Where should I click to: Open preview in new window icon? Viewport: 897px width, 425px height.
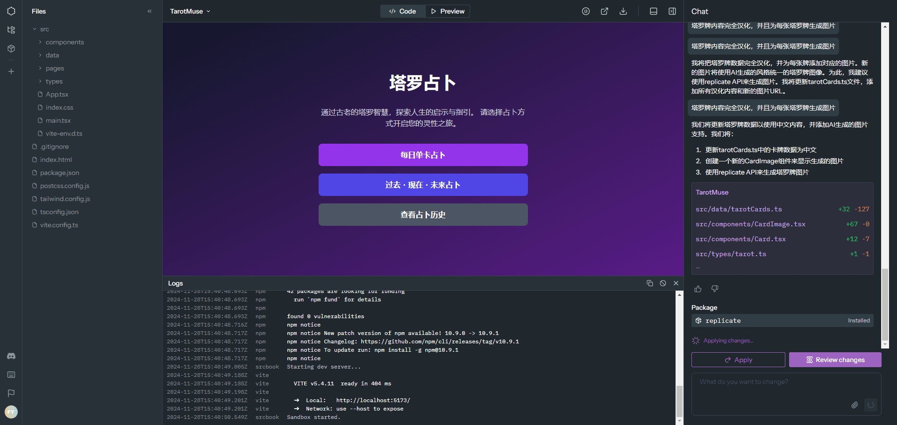[605, 11]
